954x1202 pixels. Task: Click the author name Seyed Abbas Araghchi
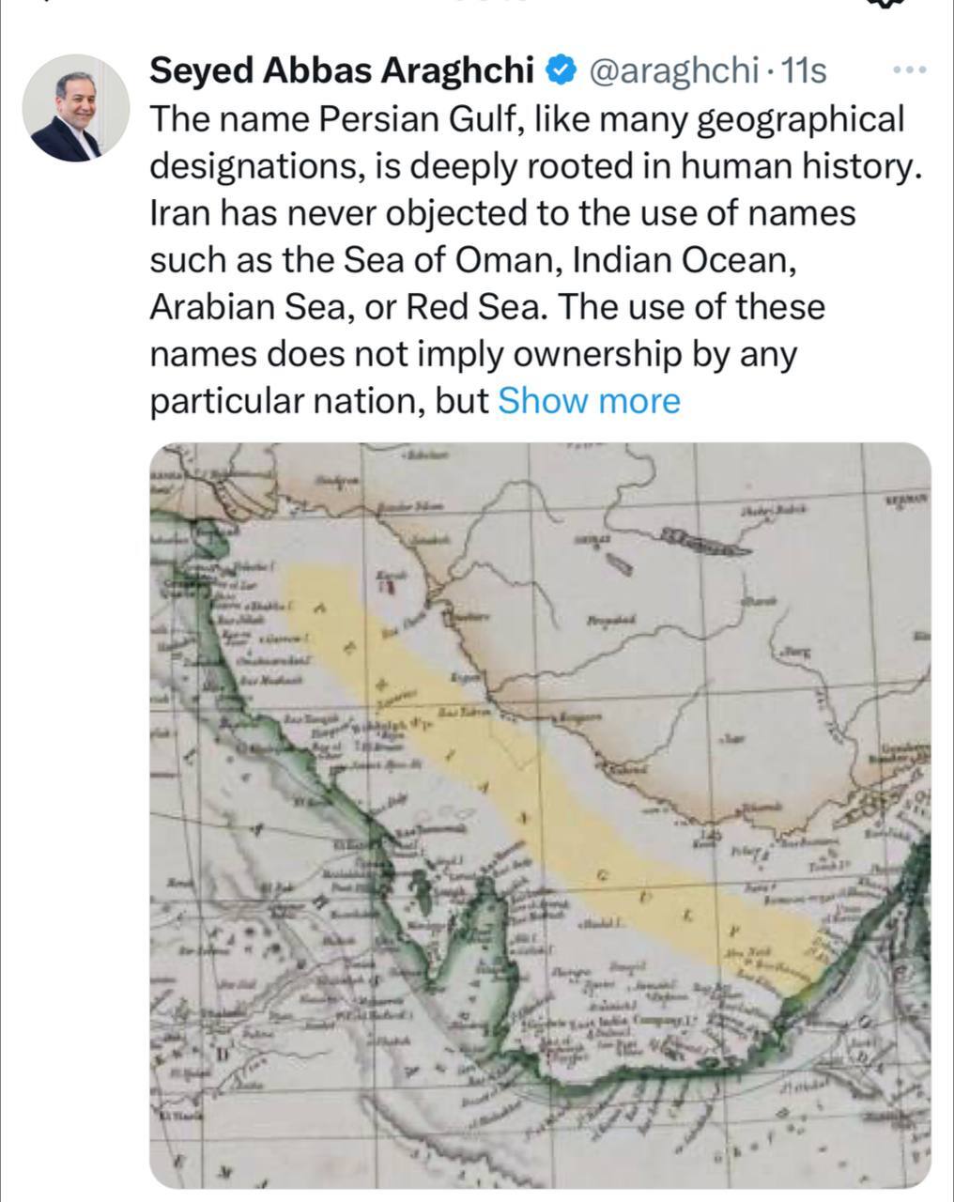(345, 68)
